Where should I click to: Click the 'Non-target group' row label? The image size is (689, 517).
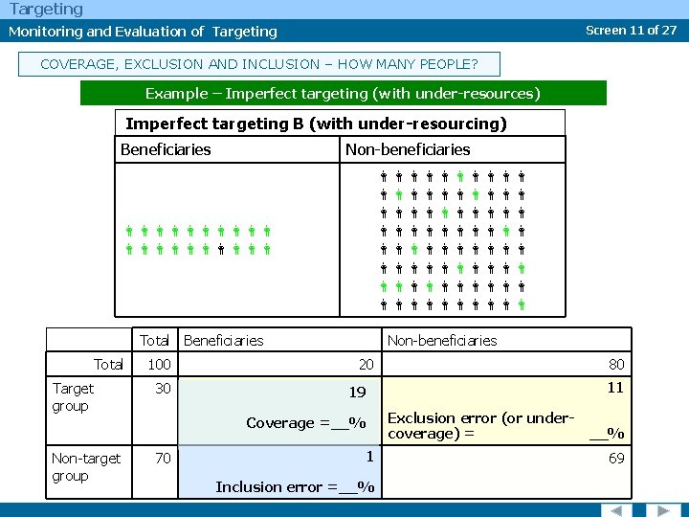(x=86, y=467)
